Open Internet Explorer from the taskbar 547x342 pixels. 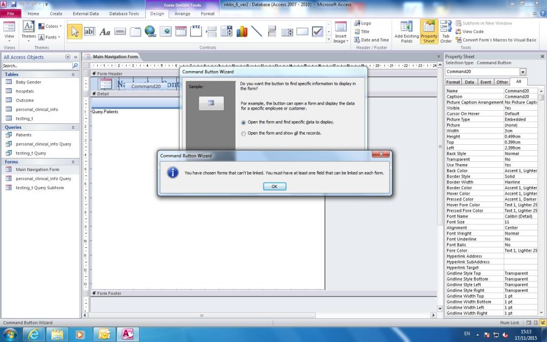34,335
